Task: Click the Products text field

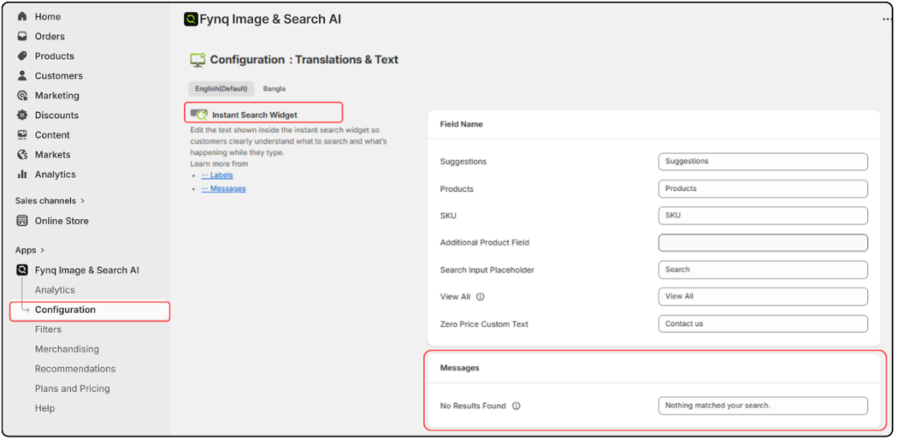Action: click(763, 188)
